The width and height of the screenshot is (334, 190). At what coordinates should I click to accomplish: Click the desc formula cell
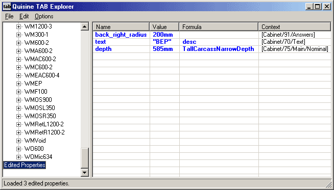click(219, 42)
